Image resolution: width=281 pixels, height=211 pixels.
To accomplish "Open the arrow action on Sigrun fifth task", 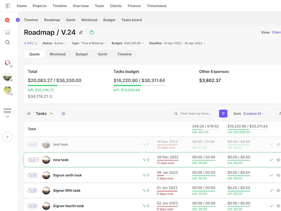I will pos(278,191).
